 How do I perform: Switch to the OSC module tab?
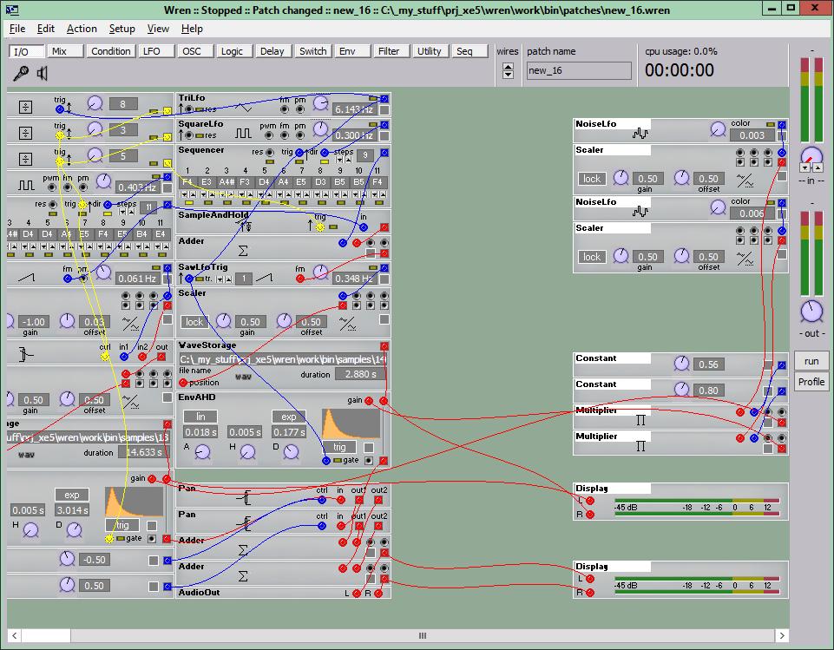(195, 51)
